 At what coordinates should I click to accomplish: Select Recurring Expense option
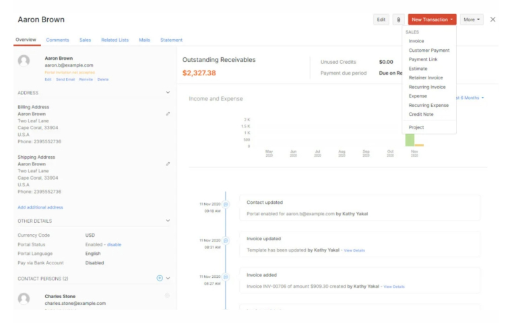tap(429, 105)
